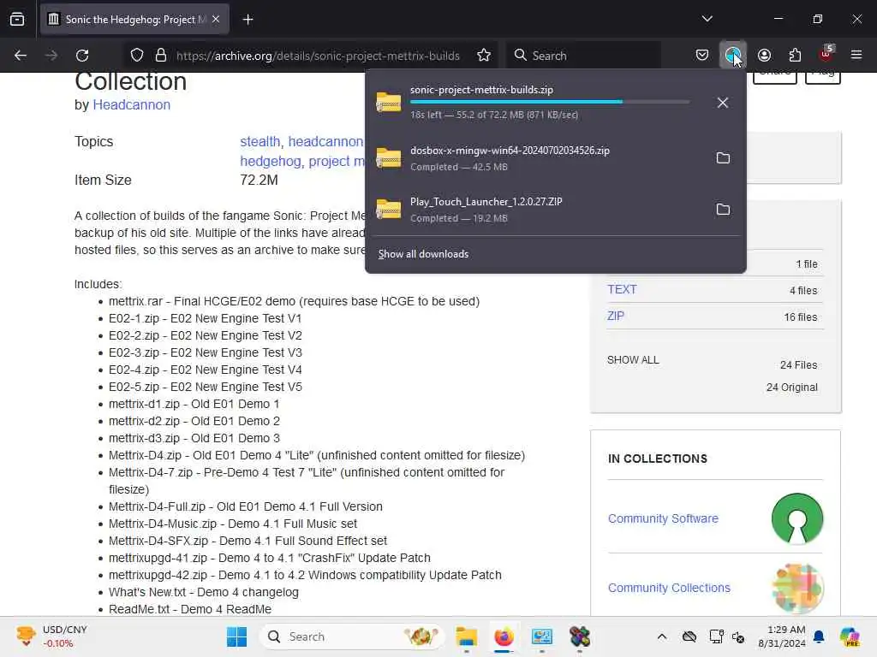The height and width of the screenshot is (657, 877).
Task: Click the 24 Original files text
Action: click(x=791, y=388)
